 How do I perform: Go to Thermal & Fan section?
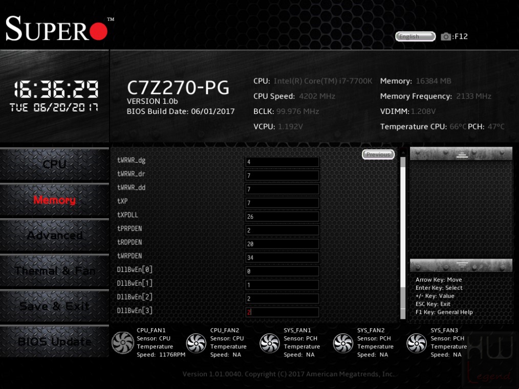tap(54, 271)
